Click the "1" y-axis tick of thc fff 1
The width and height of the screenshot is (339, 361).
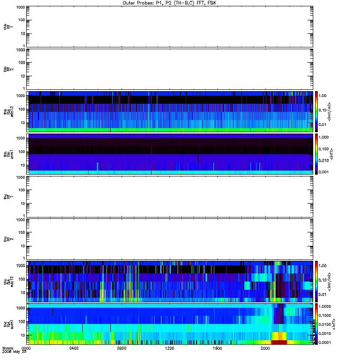tap(24, 216)
